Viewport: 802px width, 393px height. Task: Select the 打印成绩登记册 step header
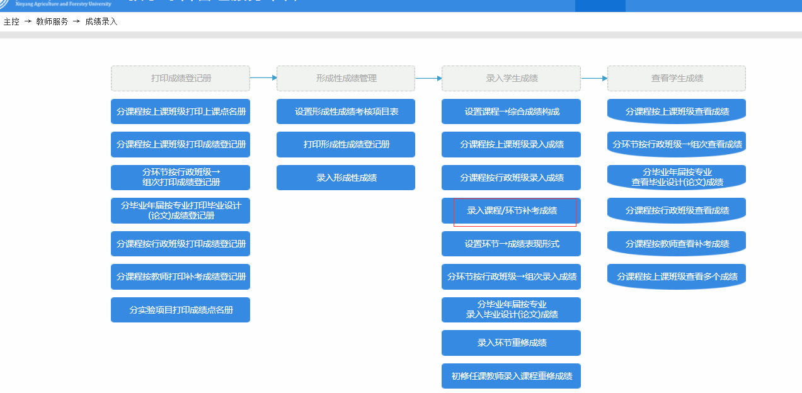(x=180, y=79)
